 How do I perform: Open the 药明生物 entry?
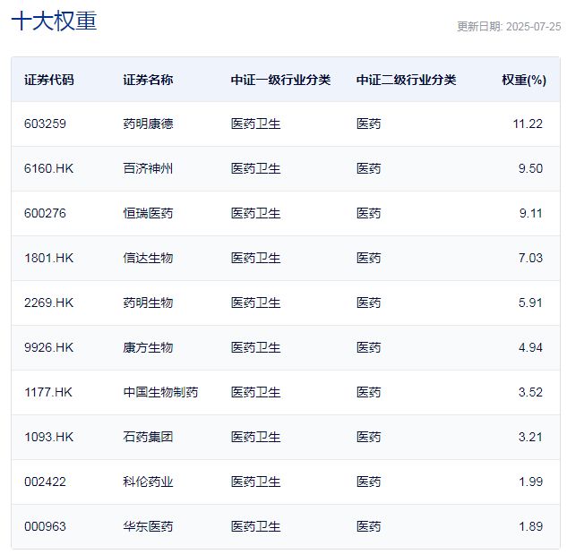[x=148, y=303]
